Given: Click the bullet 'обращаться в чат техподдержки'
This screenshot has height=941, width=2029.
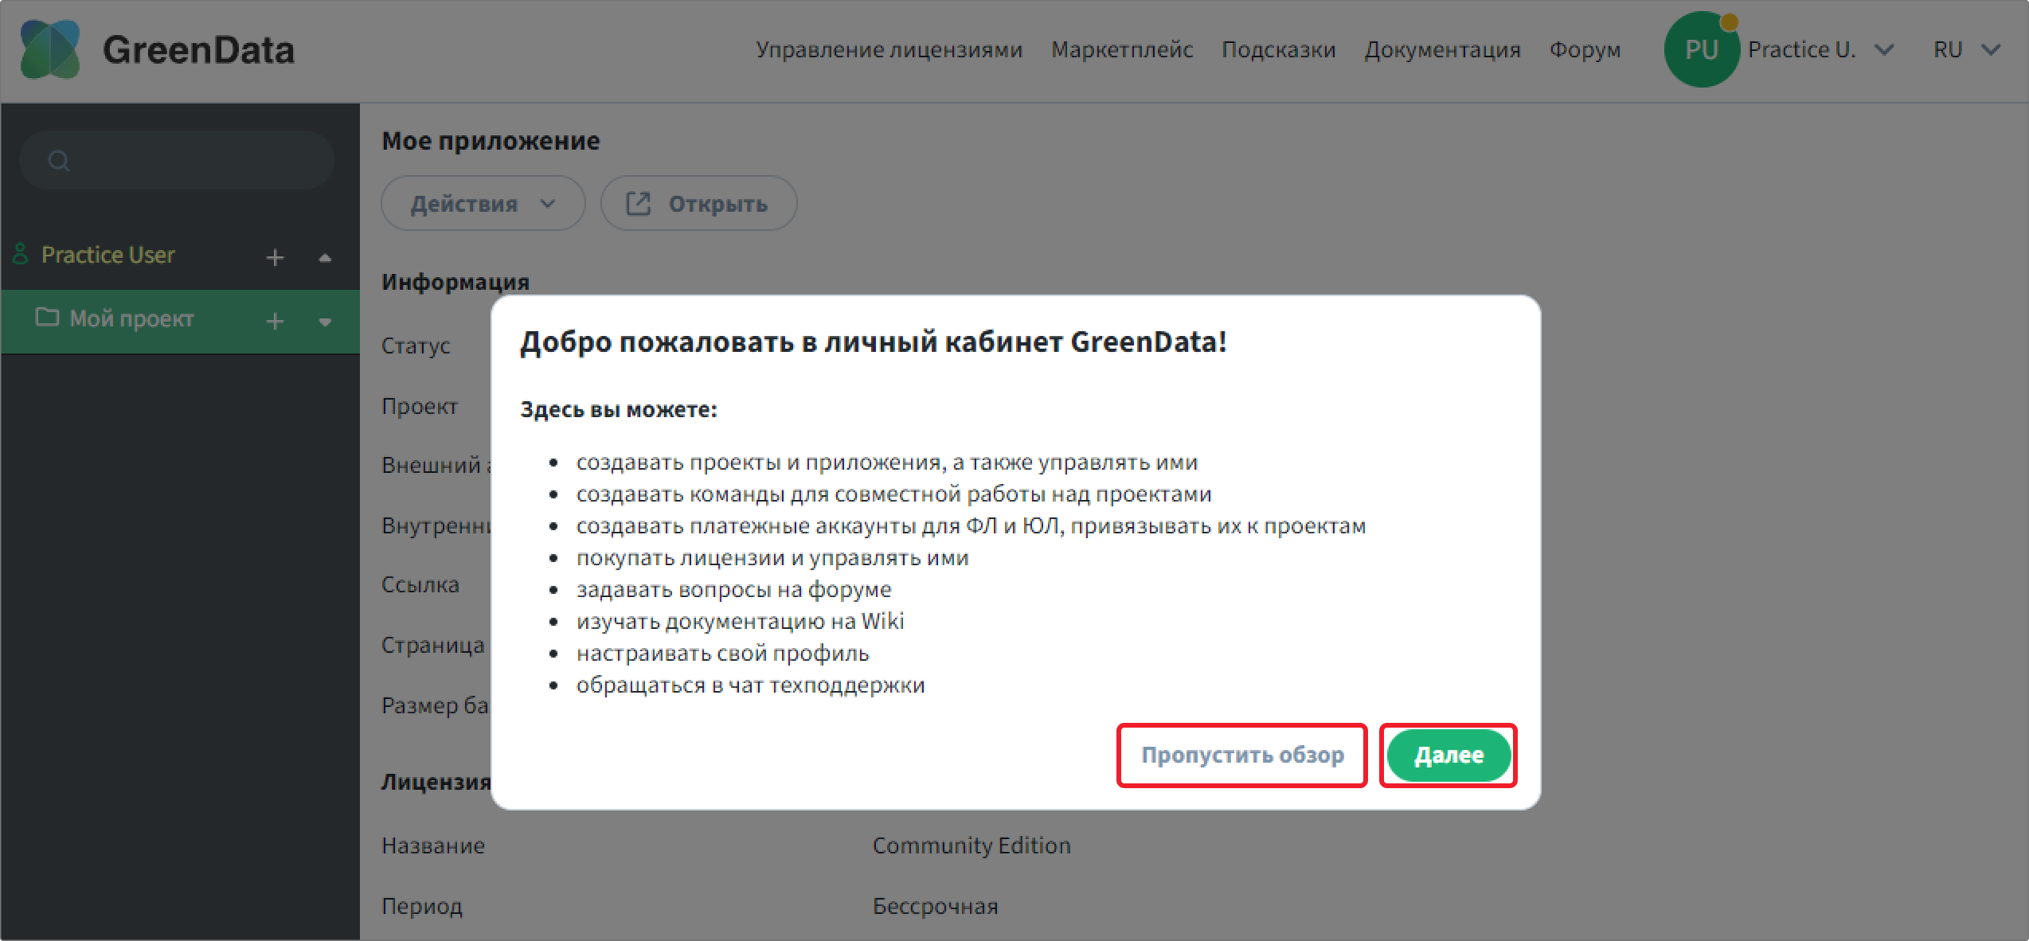Looking at the screenshot, I should click(x=750, y=684).
